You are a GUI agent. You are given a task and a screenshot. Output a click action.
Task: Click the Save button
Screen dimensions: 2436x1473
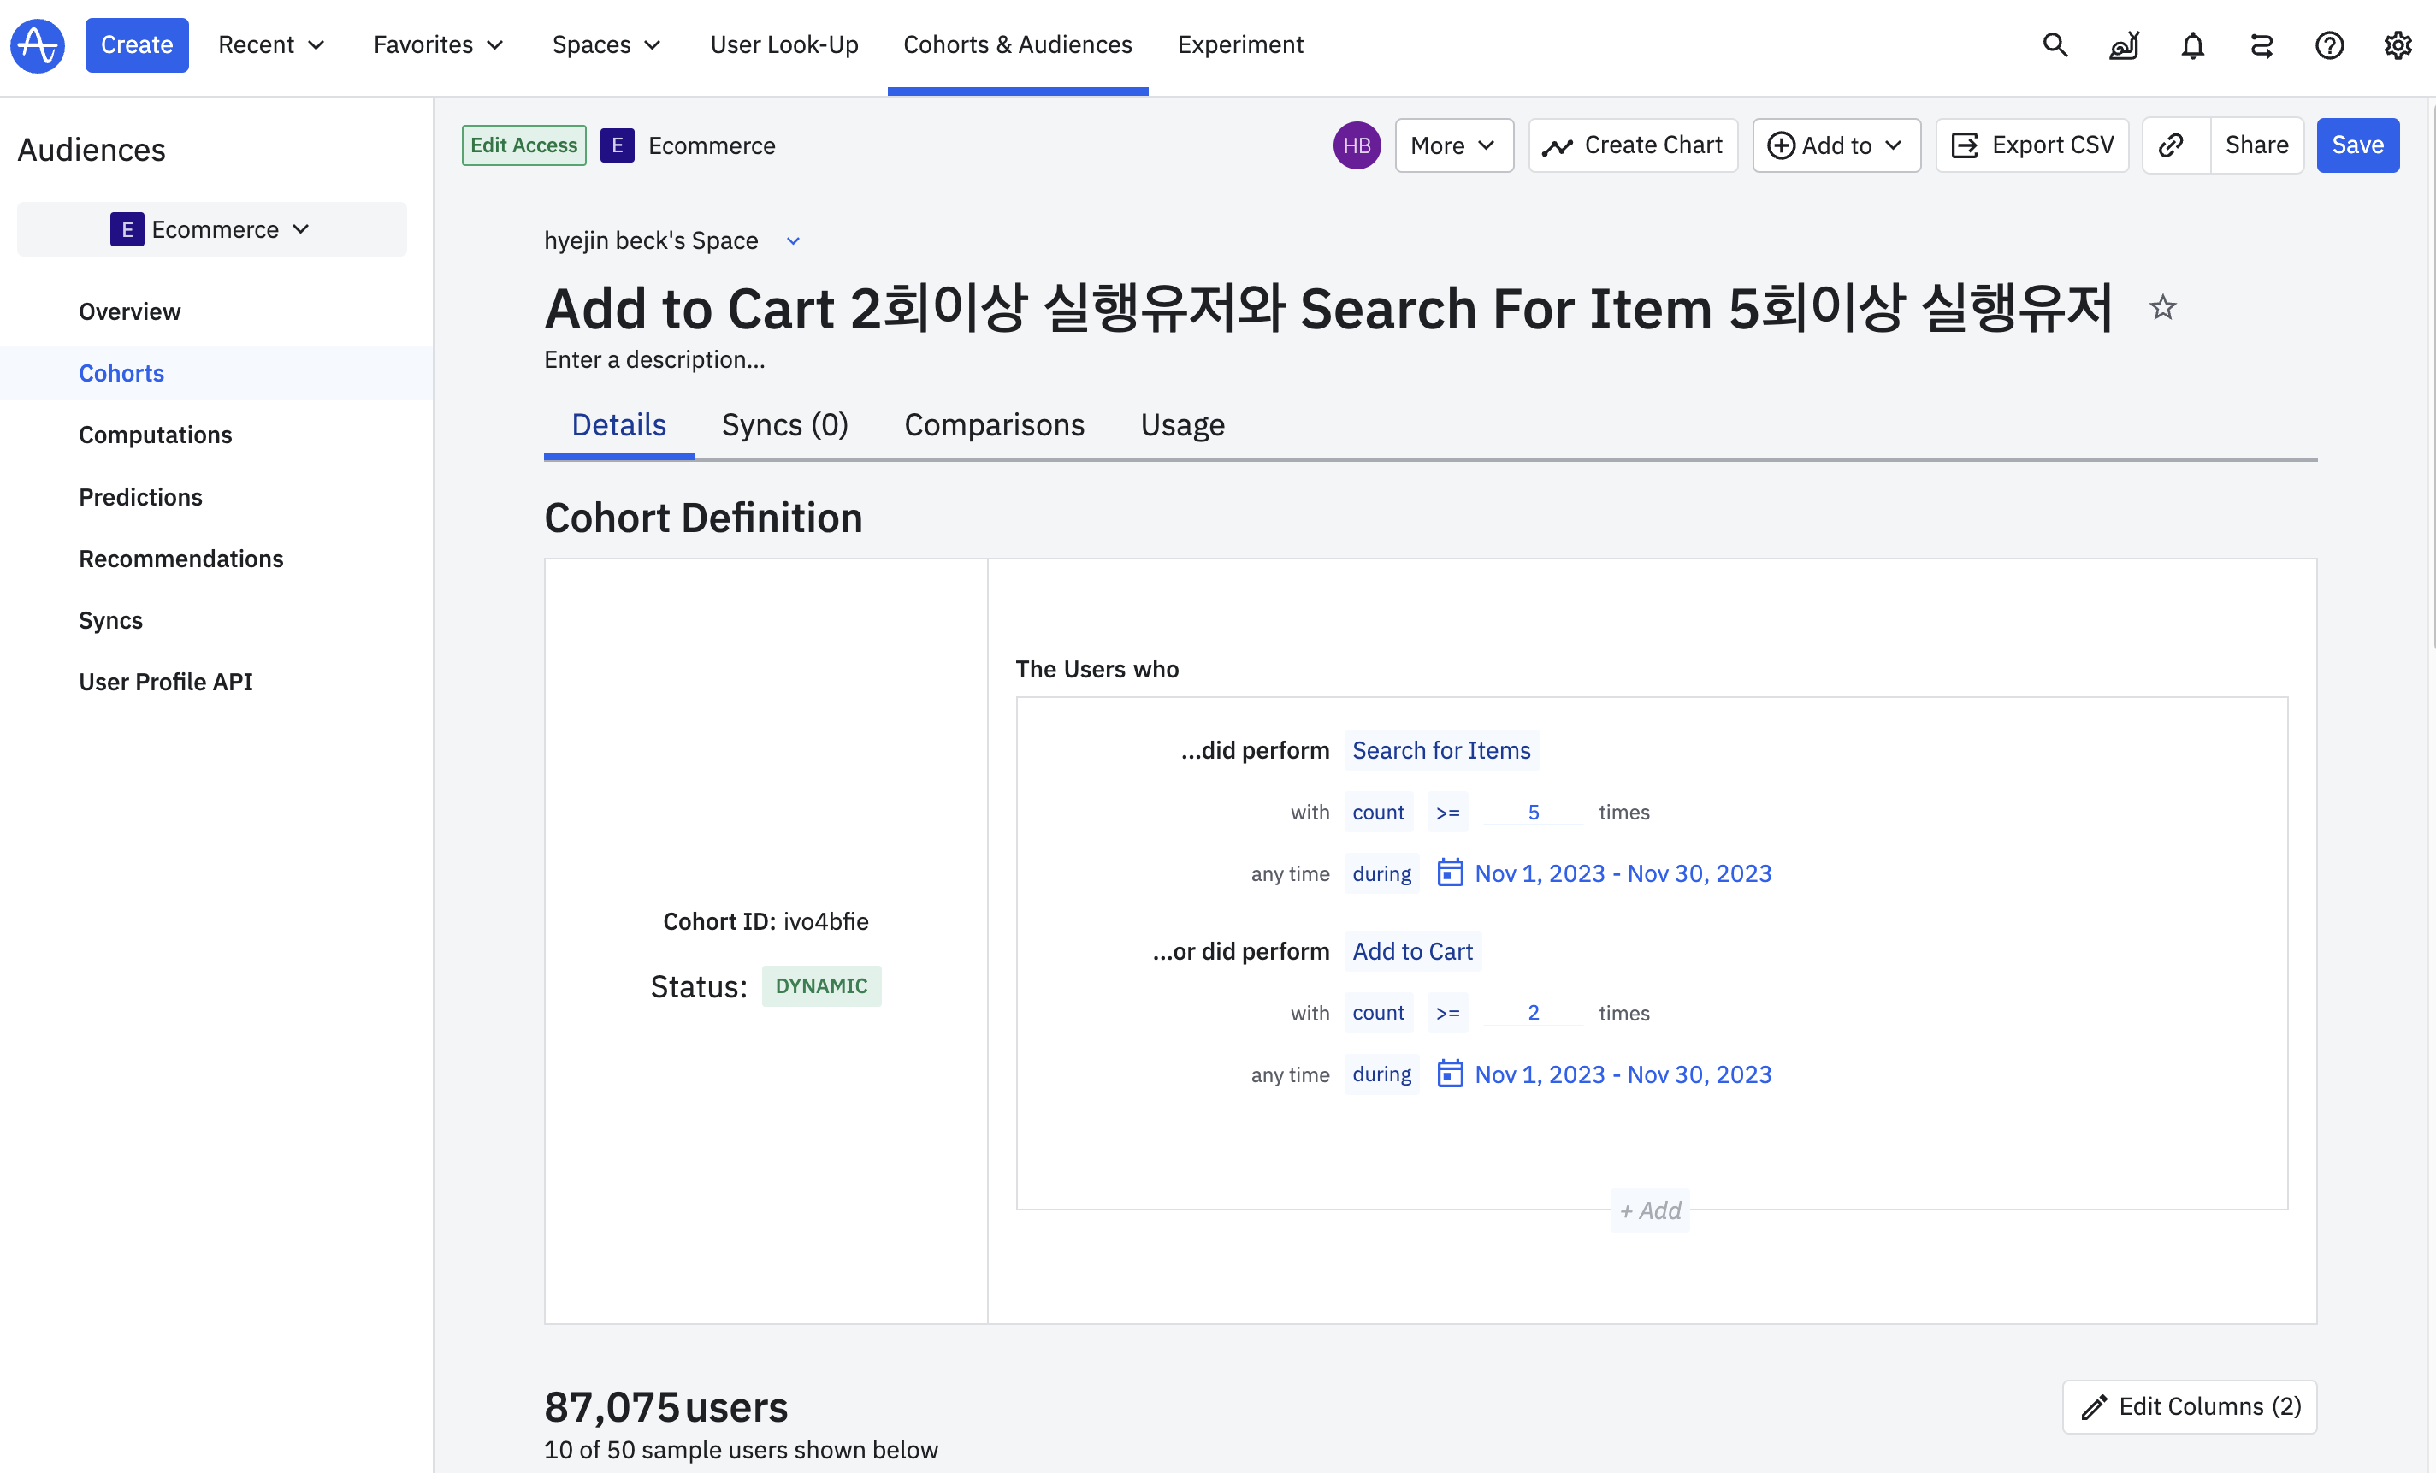tap(2357, 145)
